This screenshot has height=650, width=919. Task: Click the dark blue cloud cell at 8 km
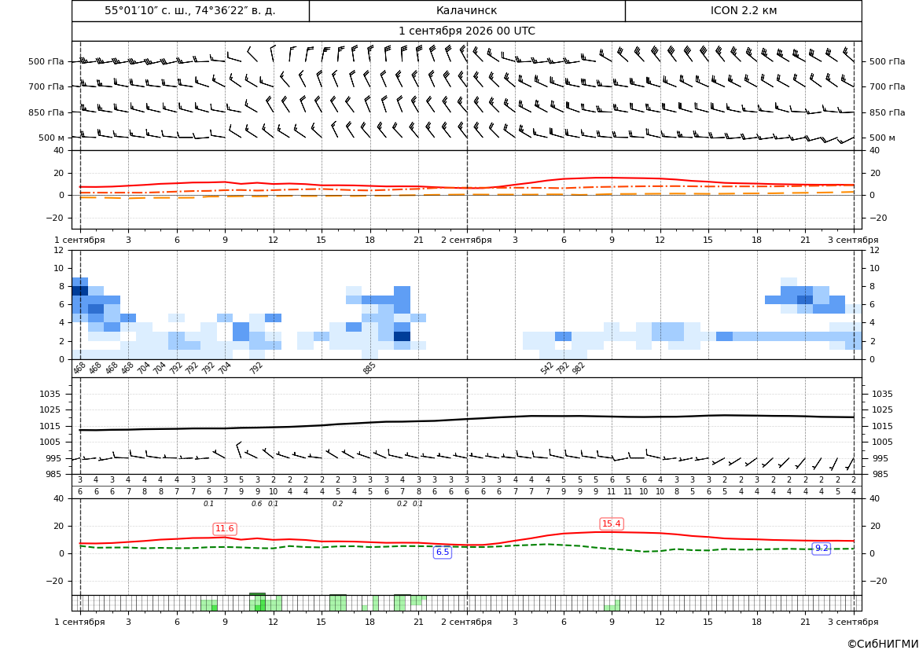[79, 291]
